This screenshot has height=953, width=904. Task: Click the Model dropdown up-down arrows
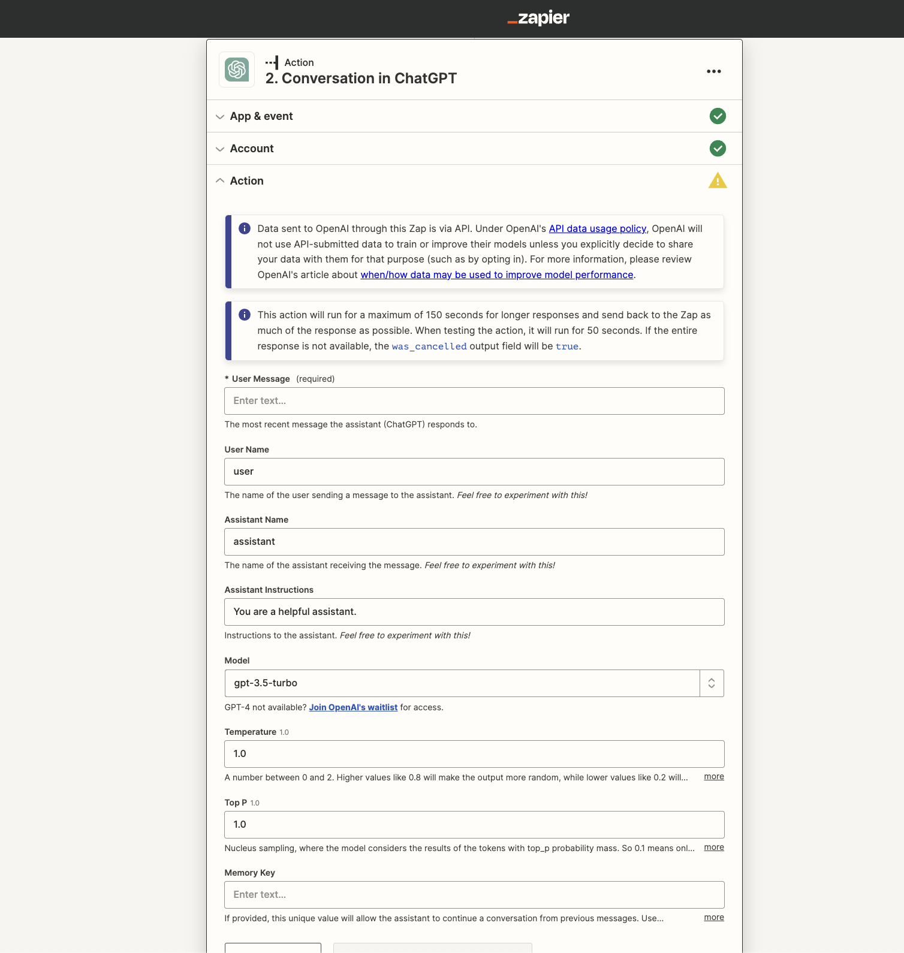coord(712,683)
